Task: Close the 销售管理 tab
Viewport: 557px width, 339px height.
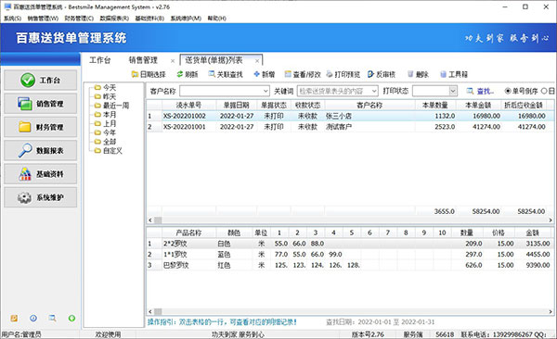Action: click(x=173, y=61)
